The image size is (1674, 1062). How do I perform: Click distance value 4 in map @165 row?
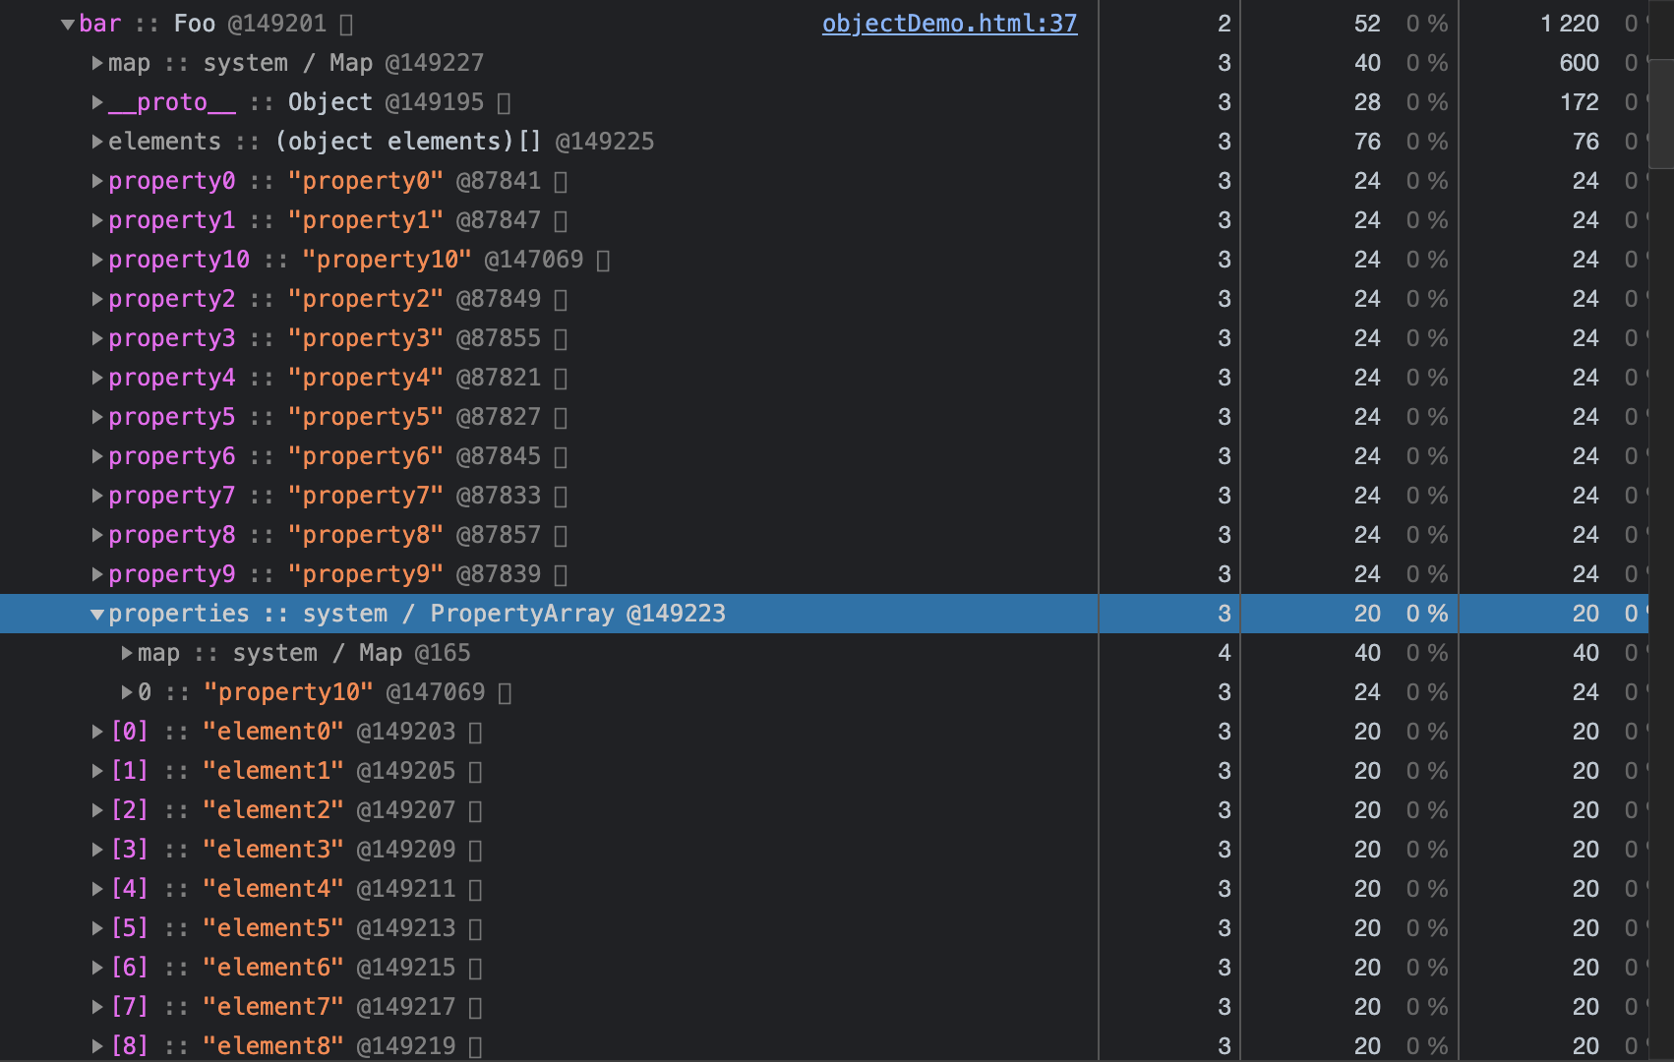[1225, 653]
